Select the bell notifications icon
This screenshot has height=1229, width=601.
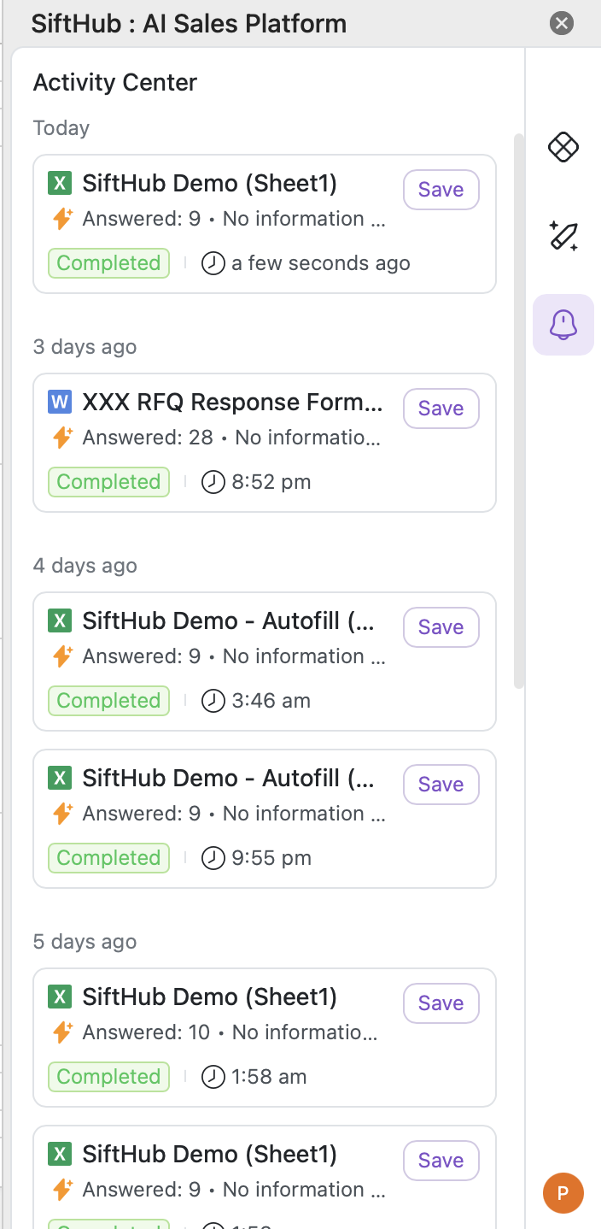point(563,324)
